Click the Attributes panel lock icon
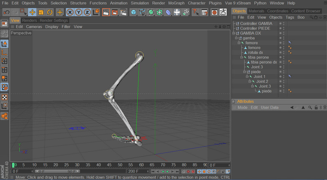The image size is (327, 180). [x=316, y=108]
